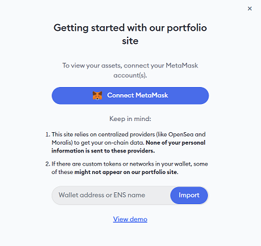Click the 'To view your assets' subtitle text
The width and height of the screenshot is (261, 246).
coord(130,70)
